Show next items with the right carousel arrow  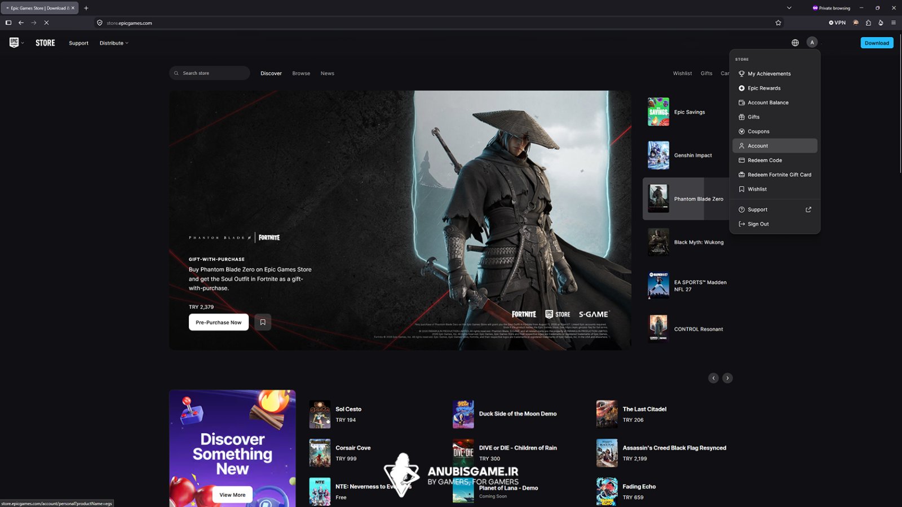[728, 378]
